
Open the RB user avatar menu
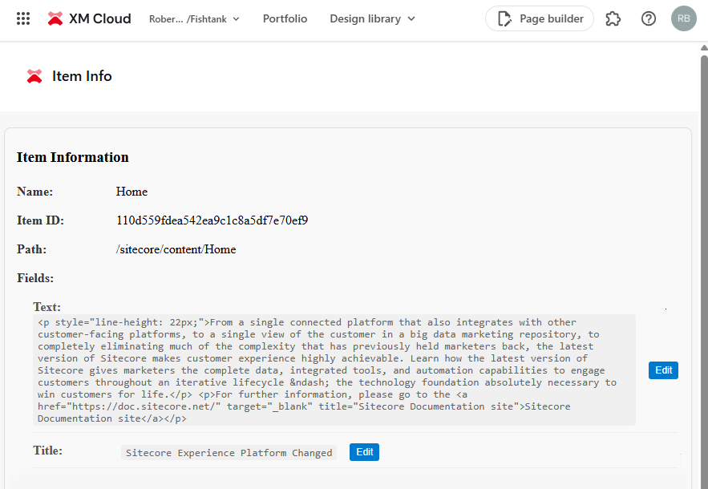683,18
